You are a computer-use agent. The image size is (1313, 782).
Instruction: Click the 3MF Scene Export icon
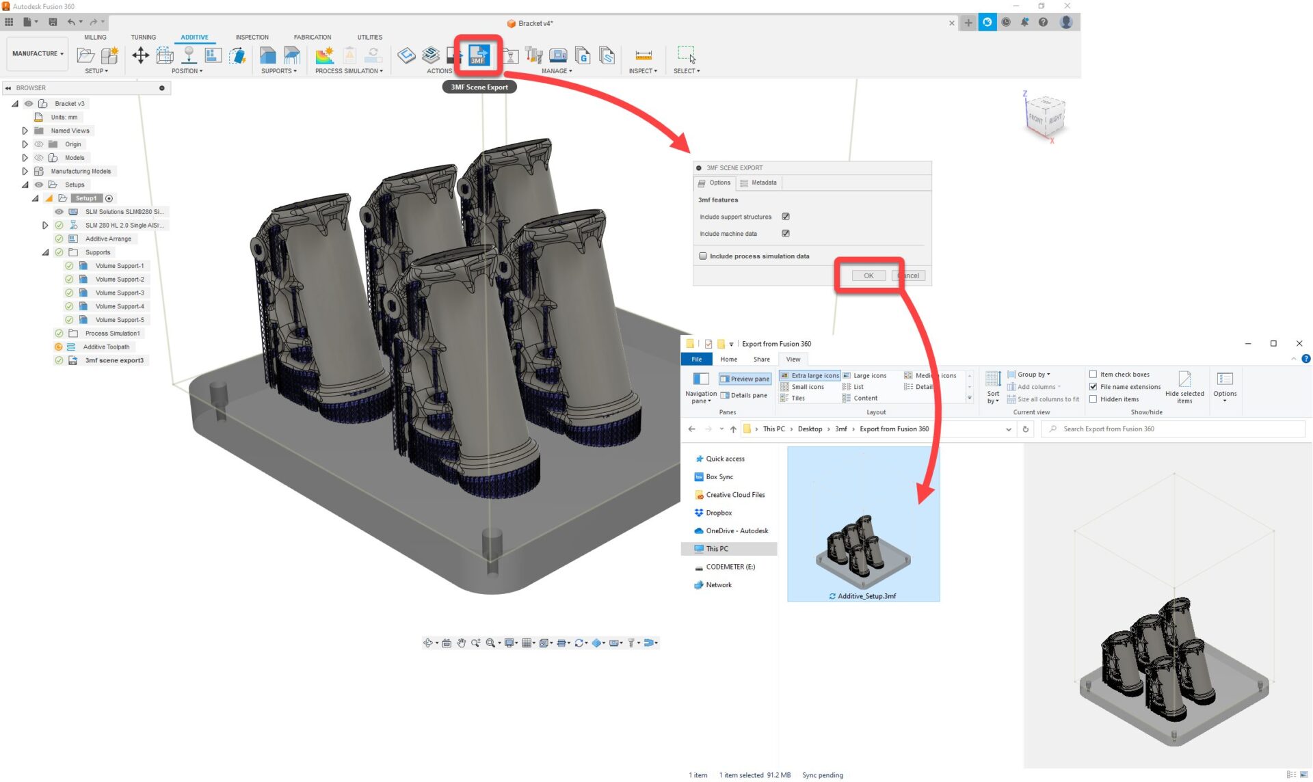tap(479, 55)
